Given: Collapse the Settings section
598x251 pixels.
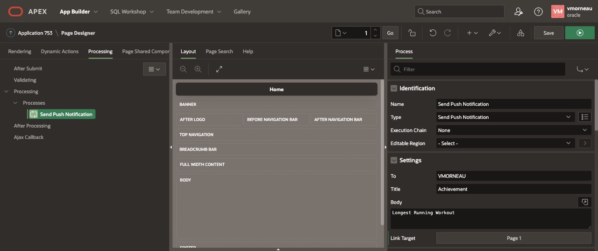Looking at the screenshot, I should coord(394,160).
